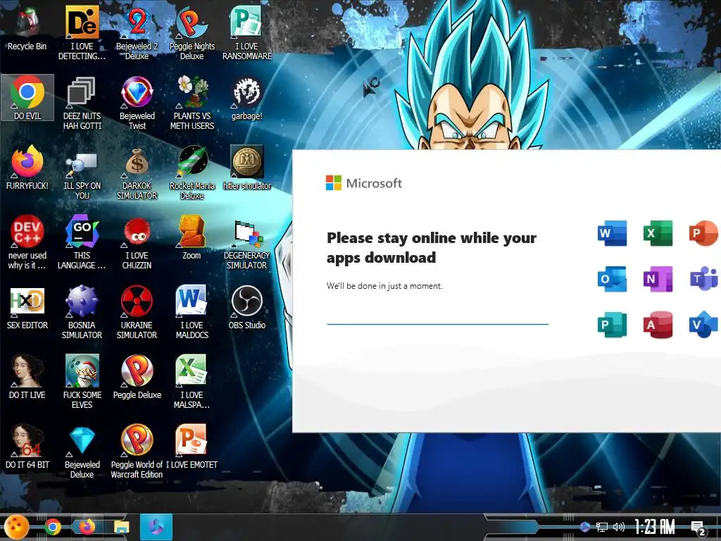
Task: Launch Bejeweled Deluxe diamond shortcut
Action: [82, 451]
